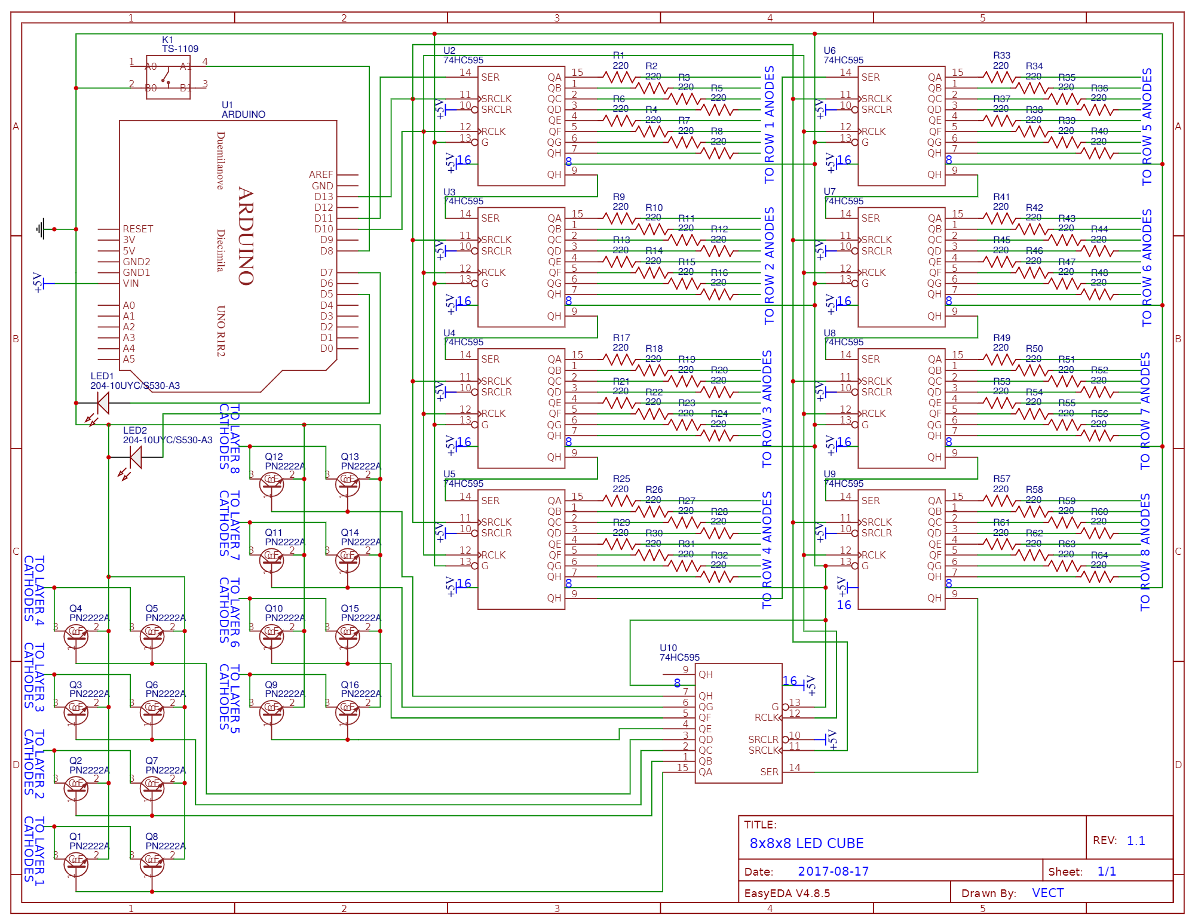Select the LED2 diode symbol

(x=136, y=458)
